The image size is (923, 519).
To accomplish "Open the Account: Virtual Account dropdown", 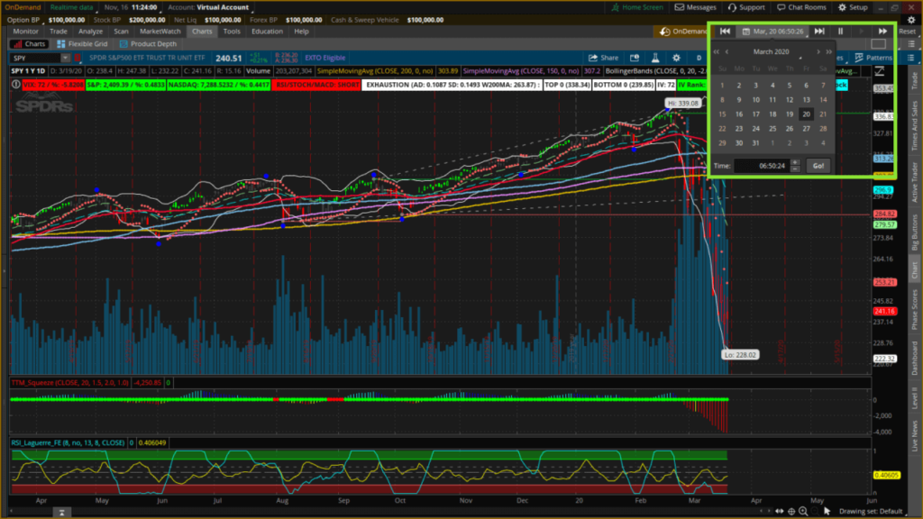I will (210, 7).
